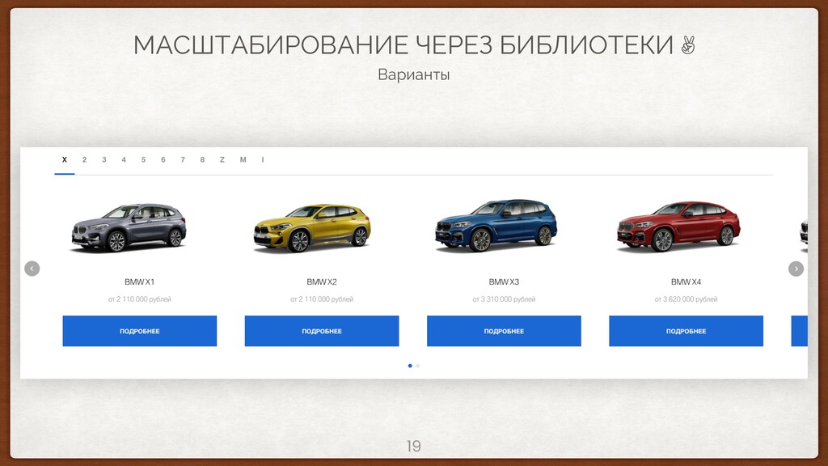Select the X series tab
This screenshot has height=466, width=828.
tap(65, 159)
